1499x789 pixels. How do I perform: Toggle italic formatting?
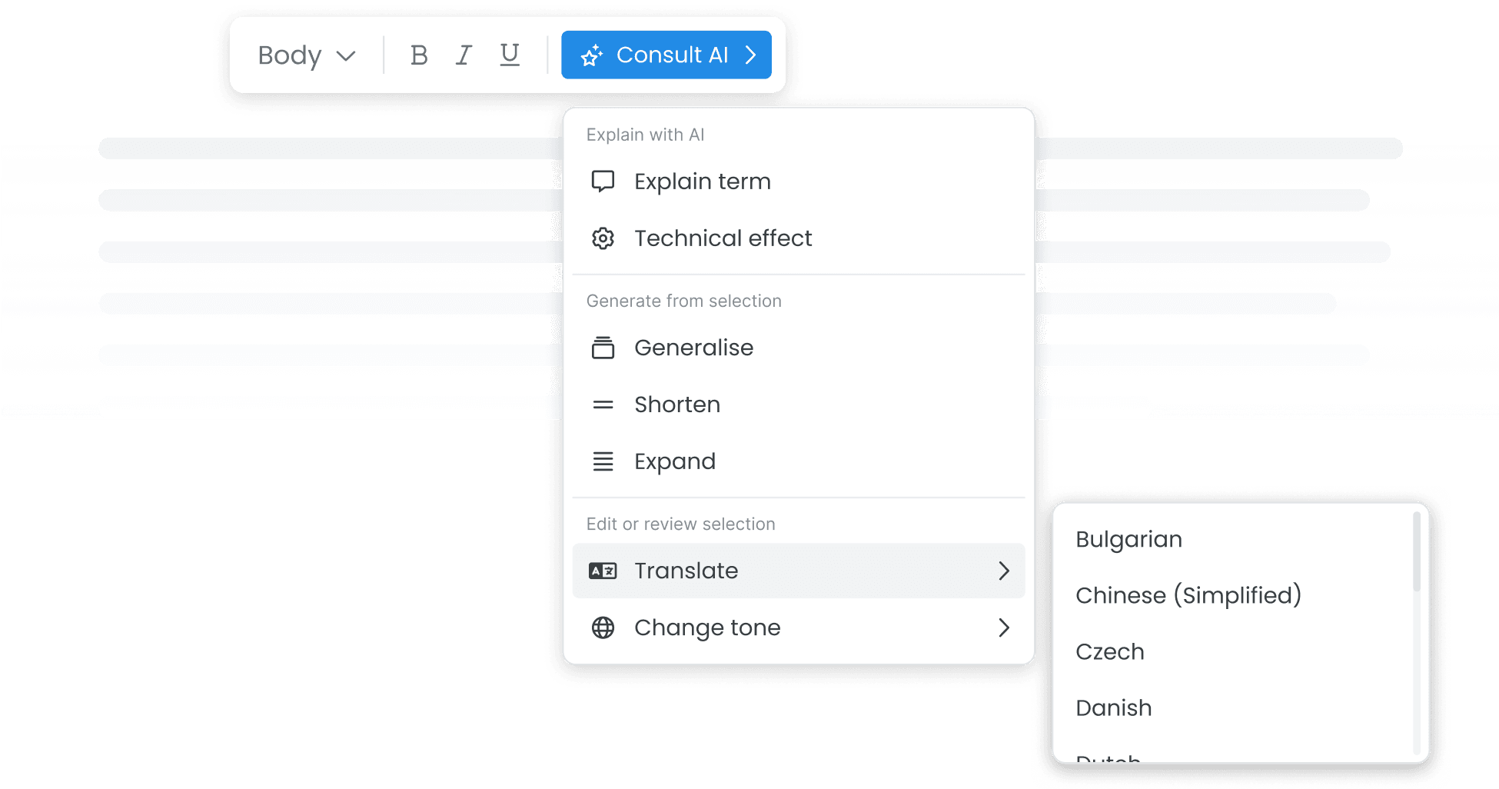coord(464,55)
